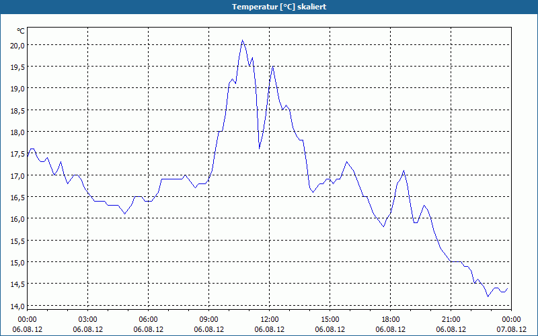Click the °C unit label on the y-axis
Image resolution: width=538 pixels, height=336 pixels.
[21, 31]
